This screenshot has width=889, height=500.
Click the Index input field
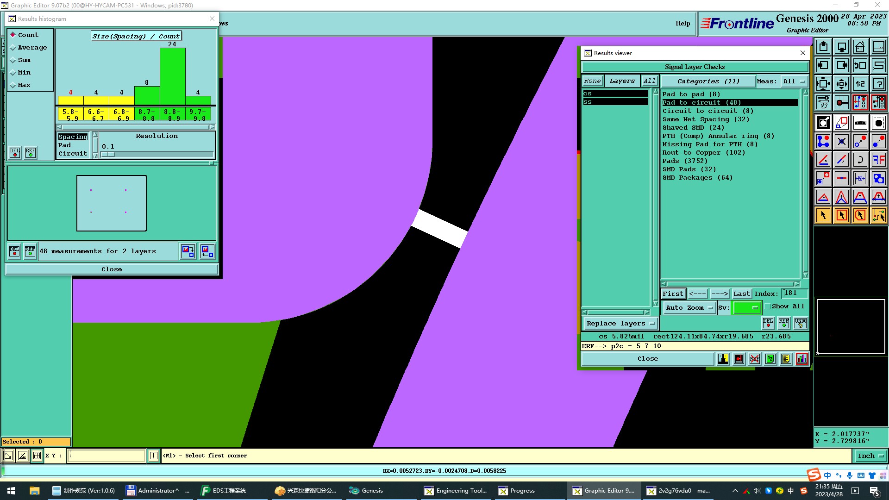794,294
